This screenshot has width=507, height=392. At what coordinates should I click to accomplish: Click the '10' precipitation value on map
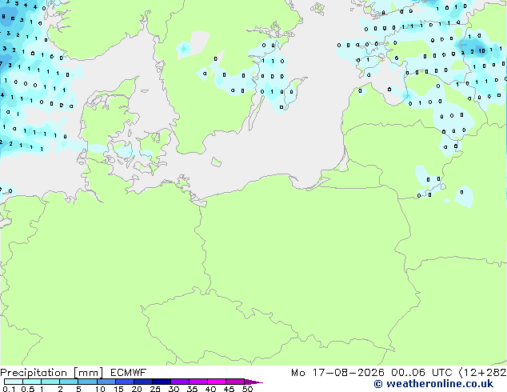coord(481,50)
